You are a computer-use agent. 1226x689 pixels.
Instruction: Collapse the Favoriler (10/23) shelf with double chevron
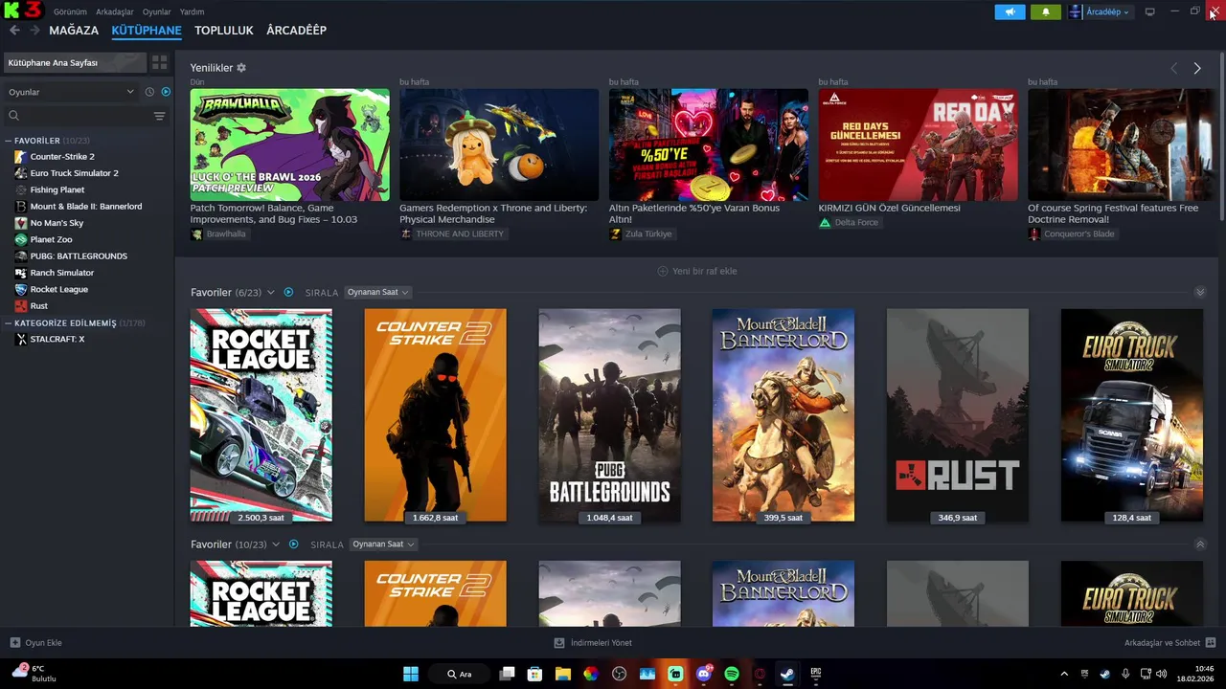pyautogui.click(x=1200, y=545)
